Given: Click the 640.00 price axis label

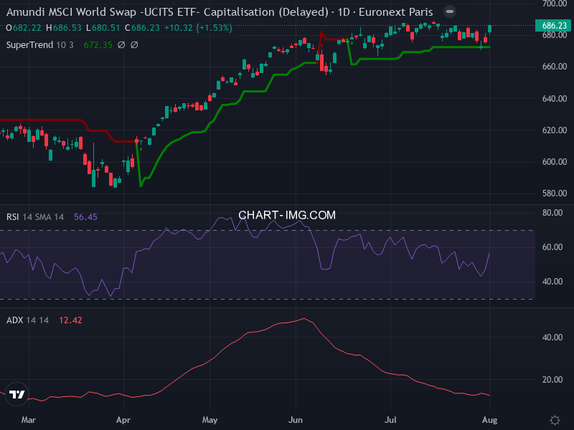Looking at the screenshot, I should click(x=555, y=99).
